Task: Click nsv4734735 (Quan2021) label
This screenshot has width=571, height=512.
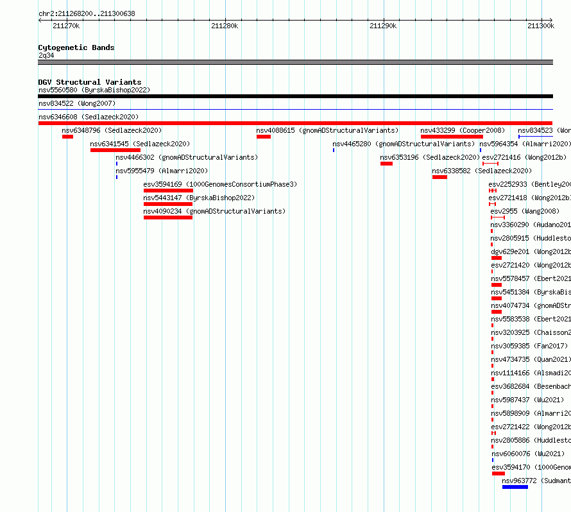Action: point(531,359)
